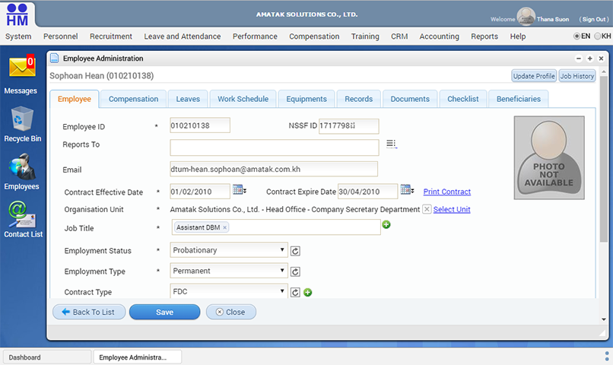Screen dimensions: 613x365
Task: Minimize the Employee Administration panel
Action: pos(579,59)
